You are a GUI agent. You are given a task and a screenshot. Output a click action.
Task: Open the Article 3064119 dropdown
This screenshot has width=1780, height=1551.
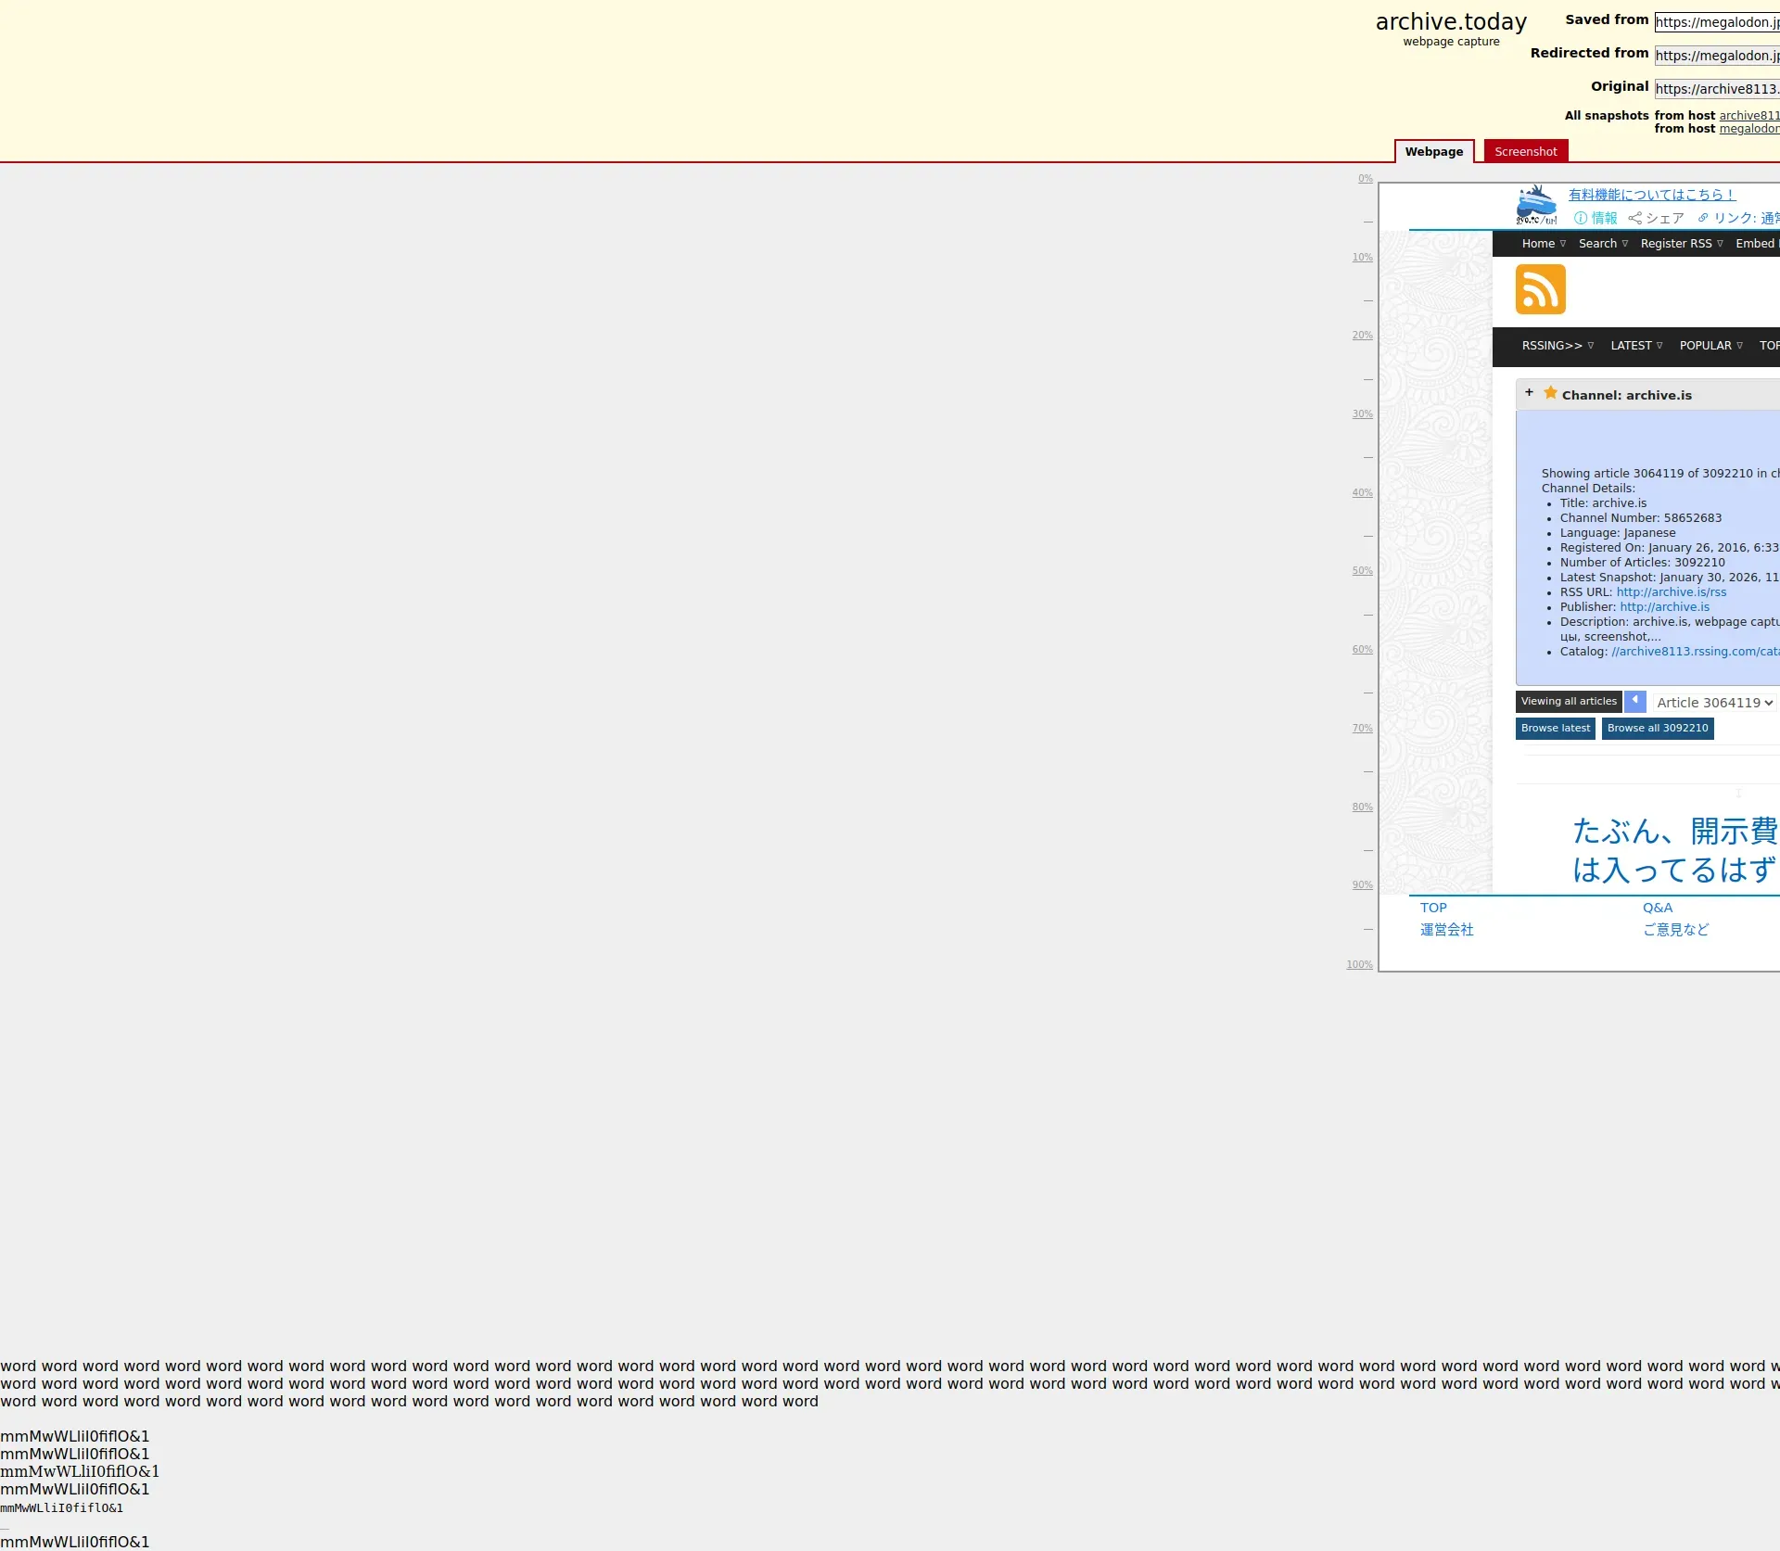click(1714, 703)
